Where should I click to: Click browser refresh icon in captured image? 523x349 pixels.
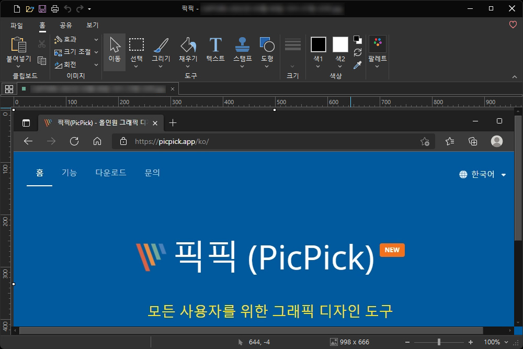click(x=74, y=141)
